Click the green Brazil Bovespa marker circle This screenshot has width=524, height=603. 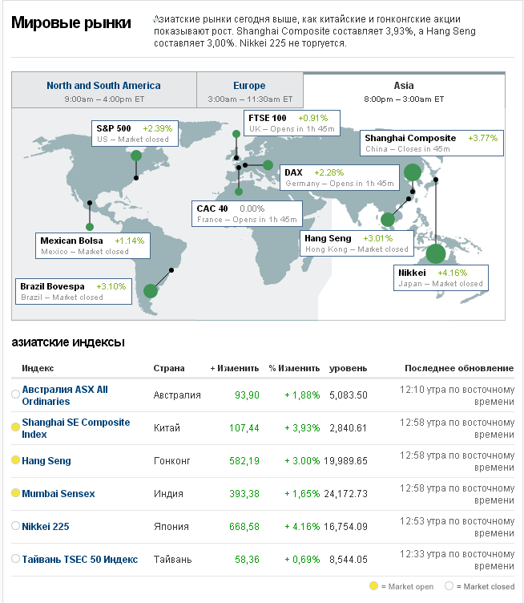(151, 291)
